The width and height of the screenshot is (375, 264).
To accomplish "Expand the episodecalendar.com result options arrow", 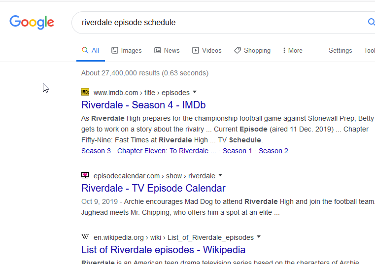I will click(220, 175).
